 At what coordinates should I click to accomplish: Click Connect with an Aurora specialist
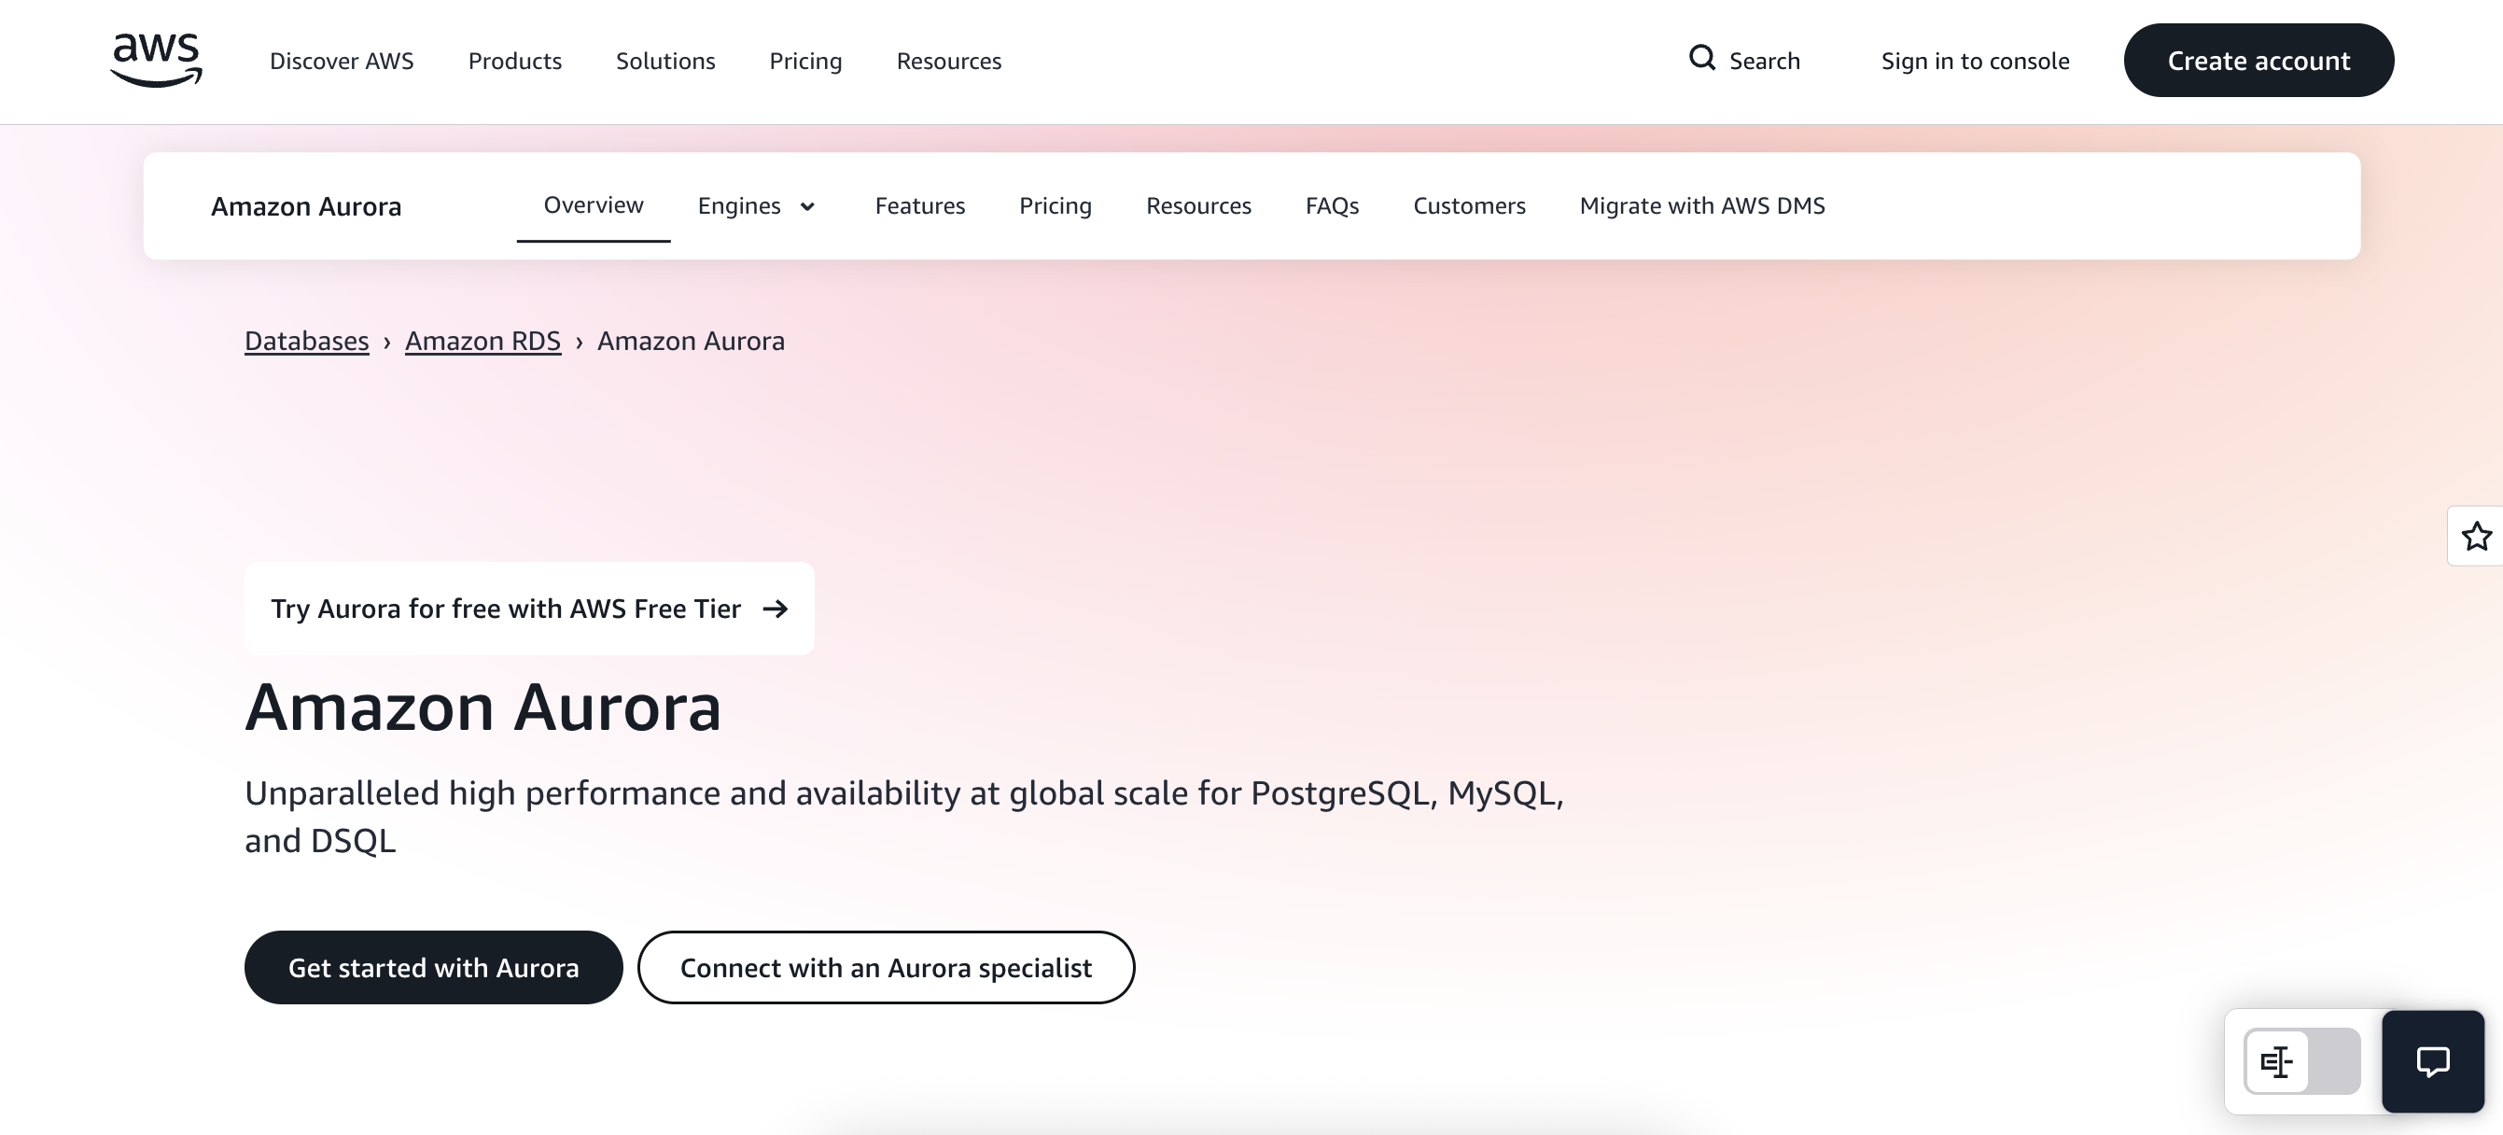pos(885,968)
